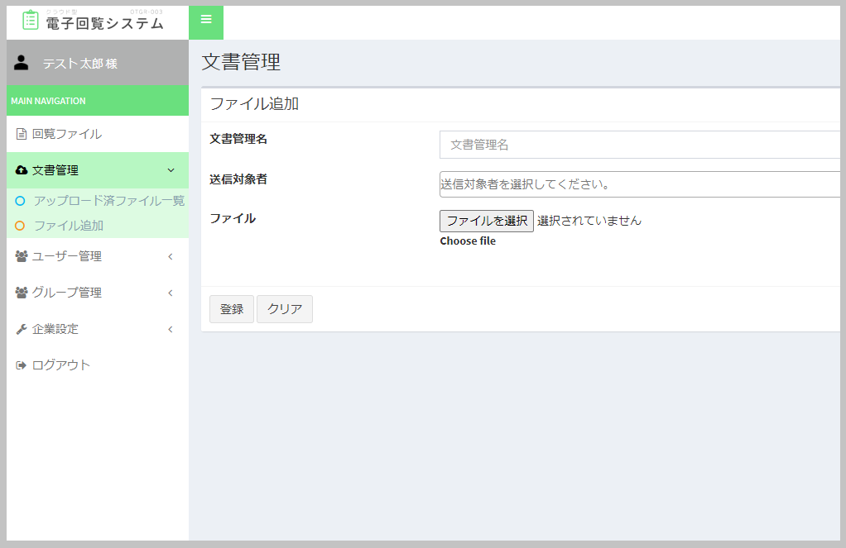This screenshot has width=846, height=548.
Task: Expand the グループ管理 submenu arrow
Action: [x=171, y=293]
